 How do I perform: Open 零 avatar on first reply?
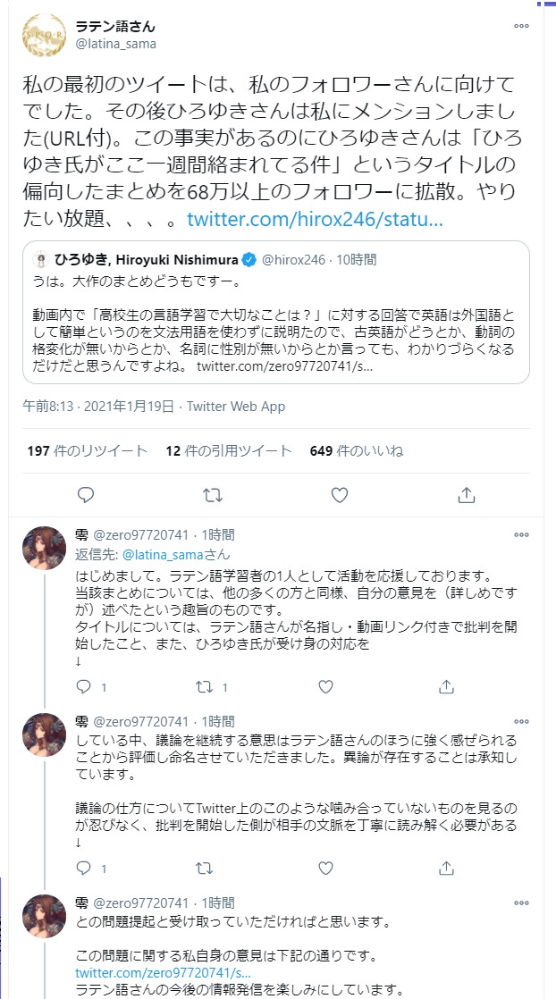(45, 549)
